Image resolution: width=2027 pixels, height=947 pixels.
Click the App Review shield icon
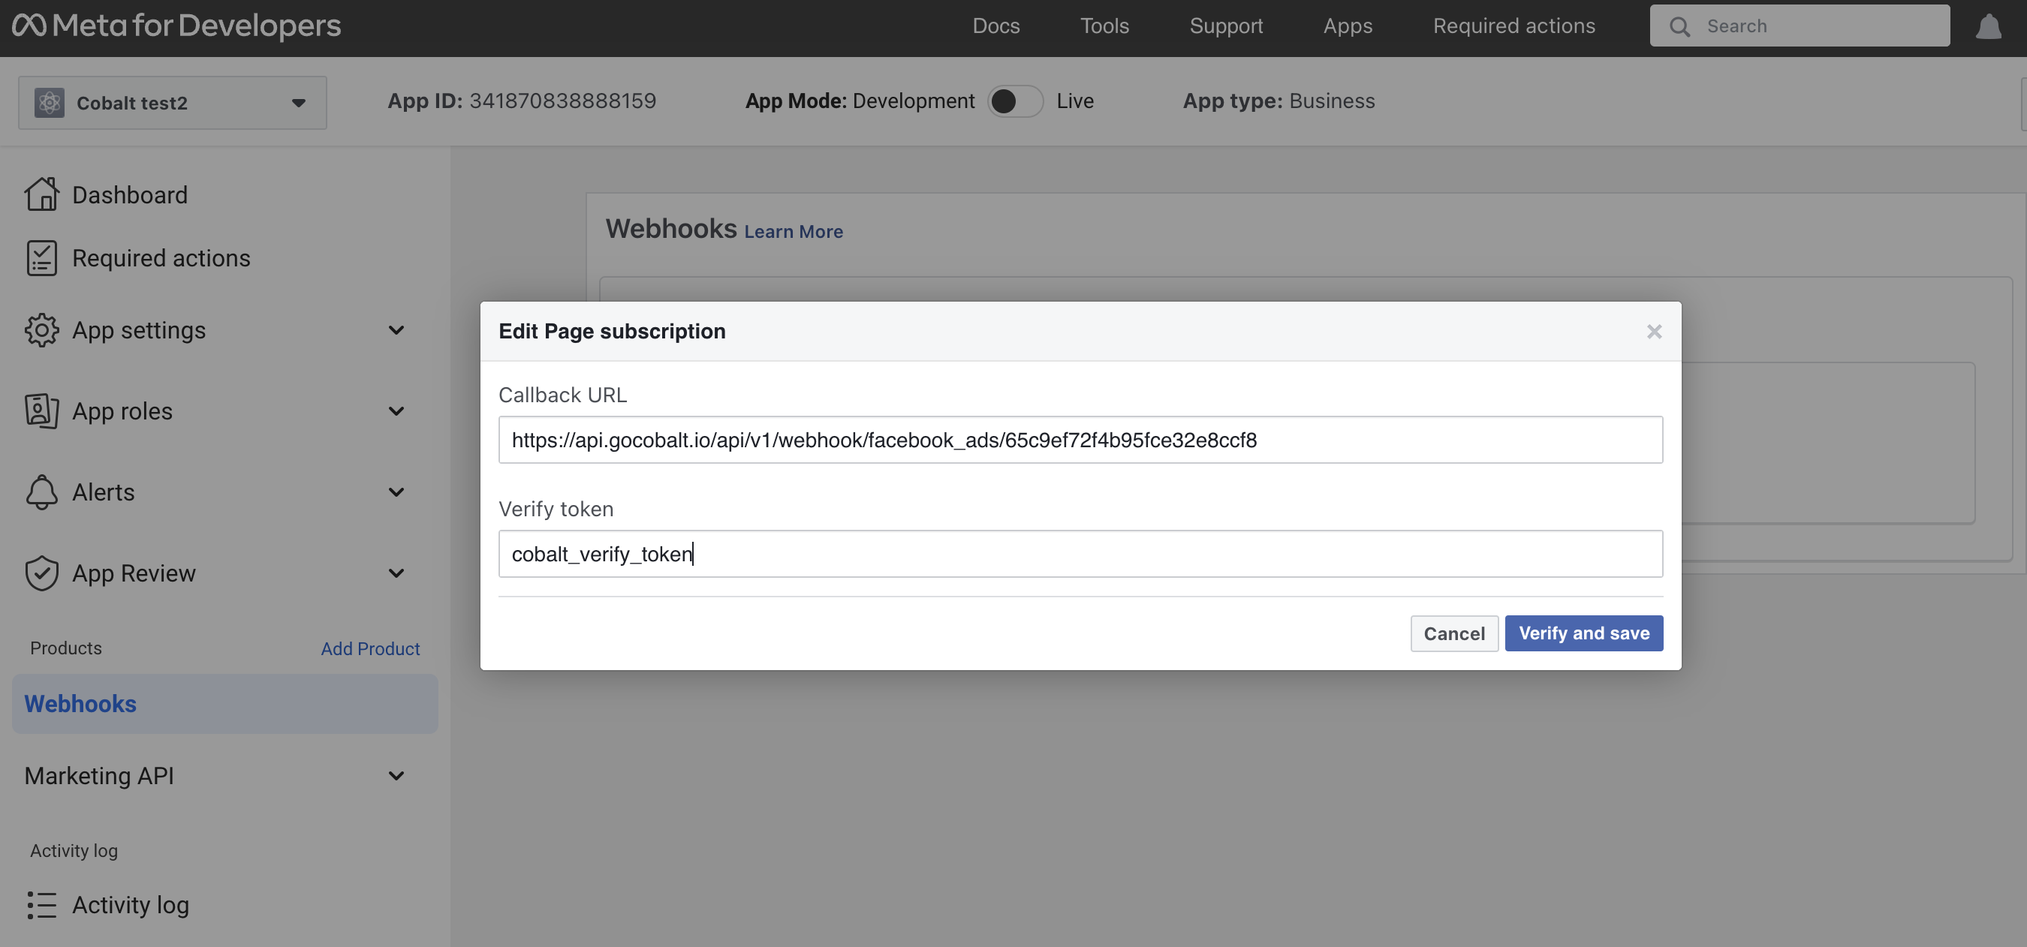[x=42, y=573]
